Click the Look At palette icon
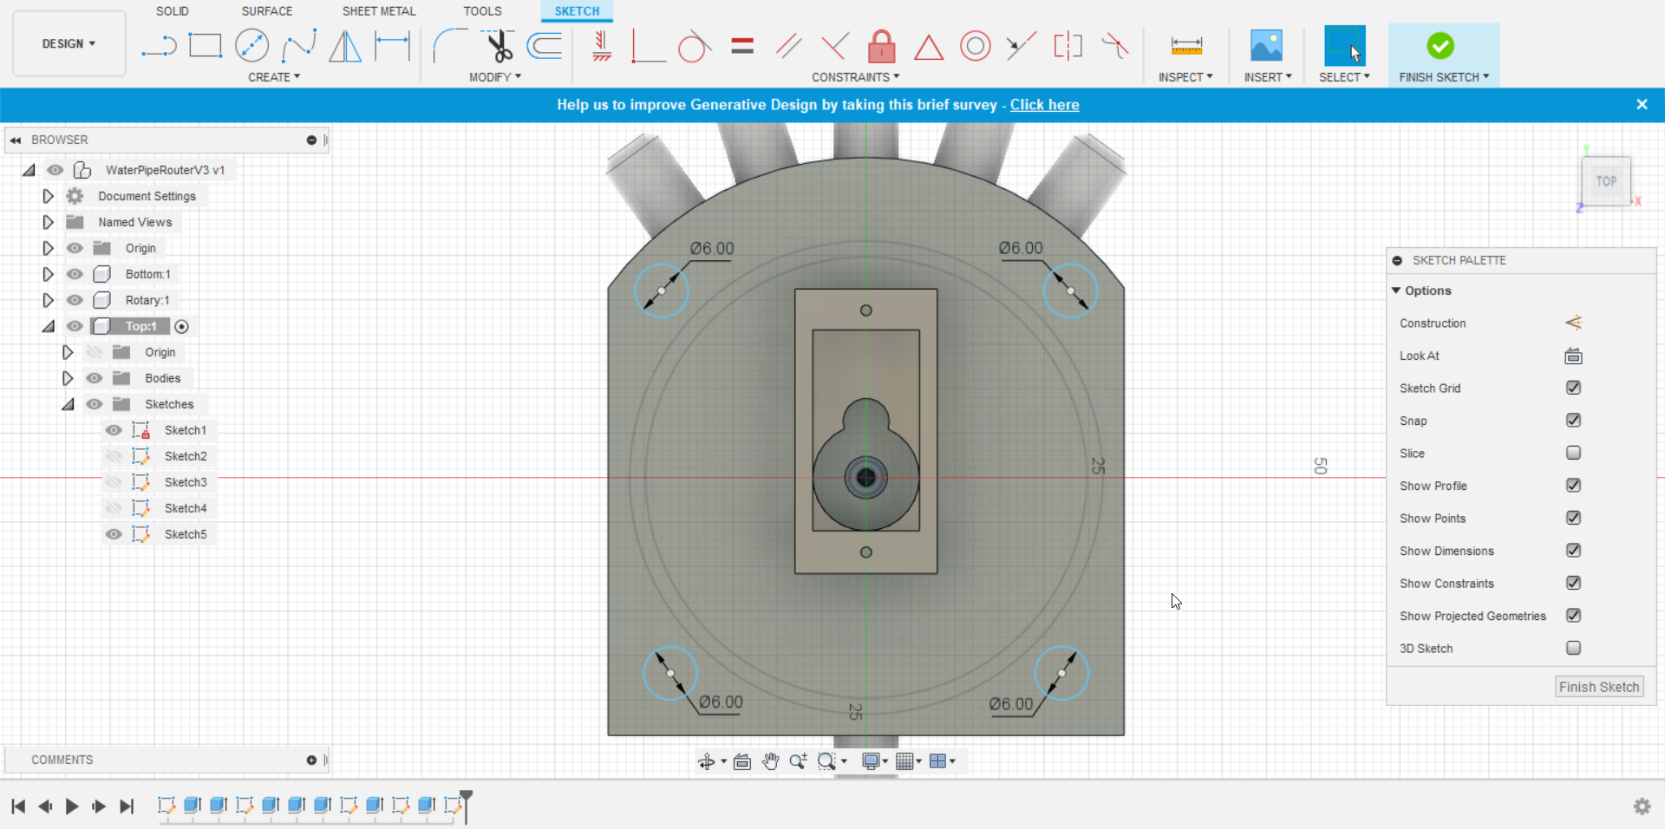 click(x=1573, y=356)
